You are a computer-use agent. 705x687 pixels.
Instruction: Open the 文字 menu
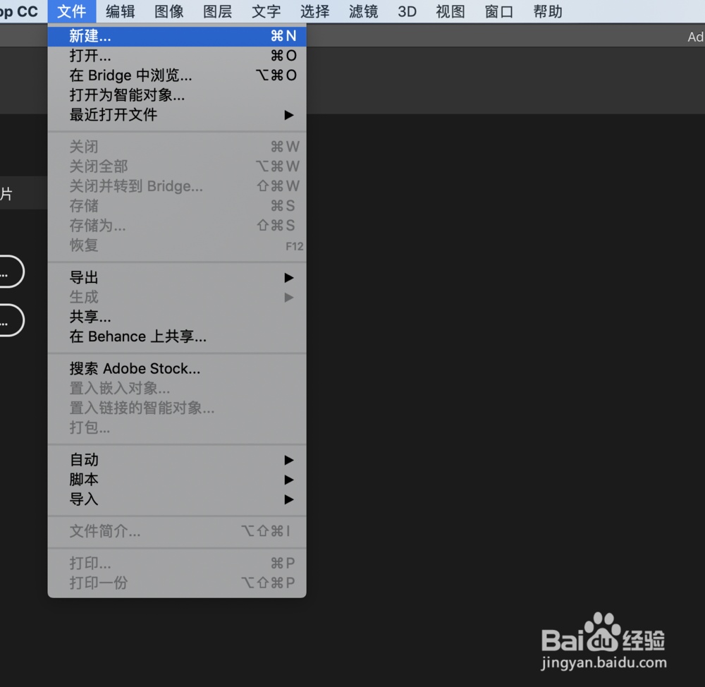266,11
